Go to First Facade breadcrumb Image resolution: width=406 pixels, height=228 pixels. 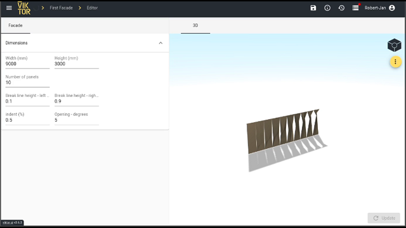coord(61,8)
